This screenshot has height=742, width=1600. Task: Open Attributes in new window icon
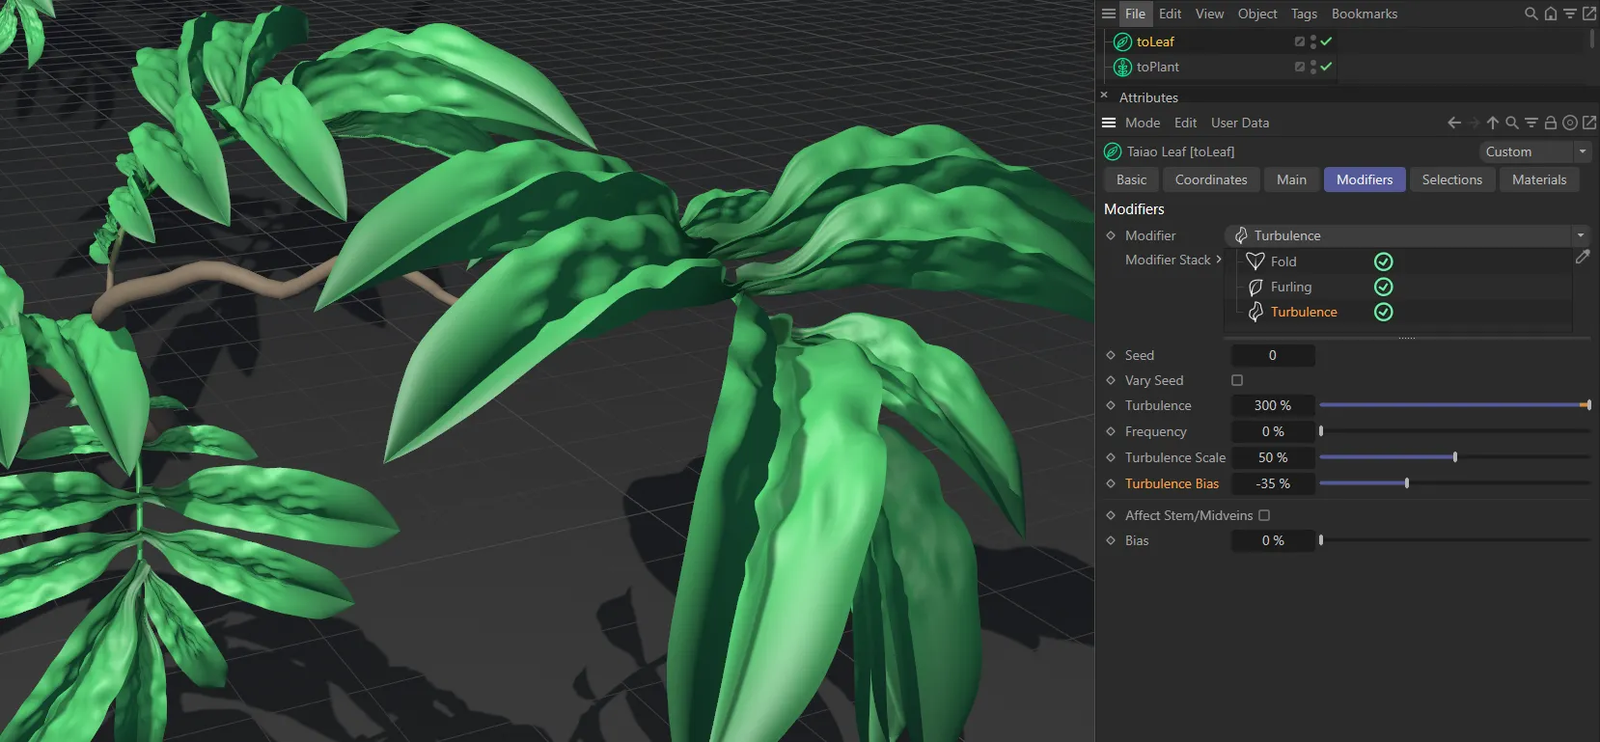coord(1589,123)
